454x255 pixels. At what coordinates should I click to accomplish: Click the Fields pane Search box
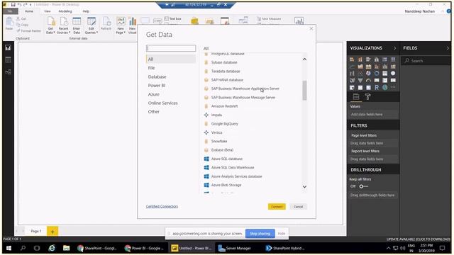point(426,61)
